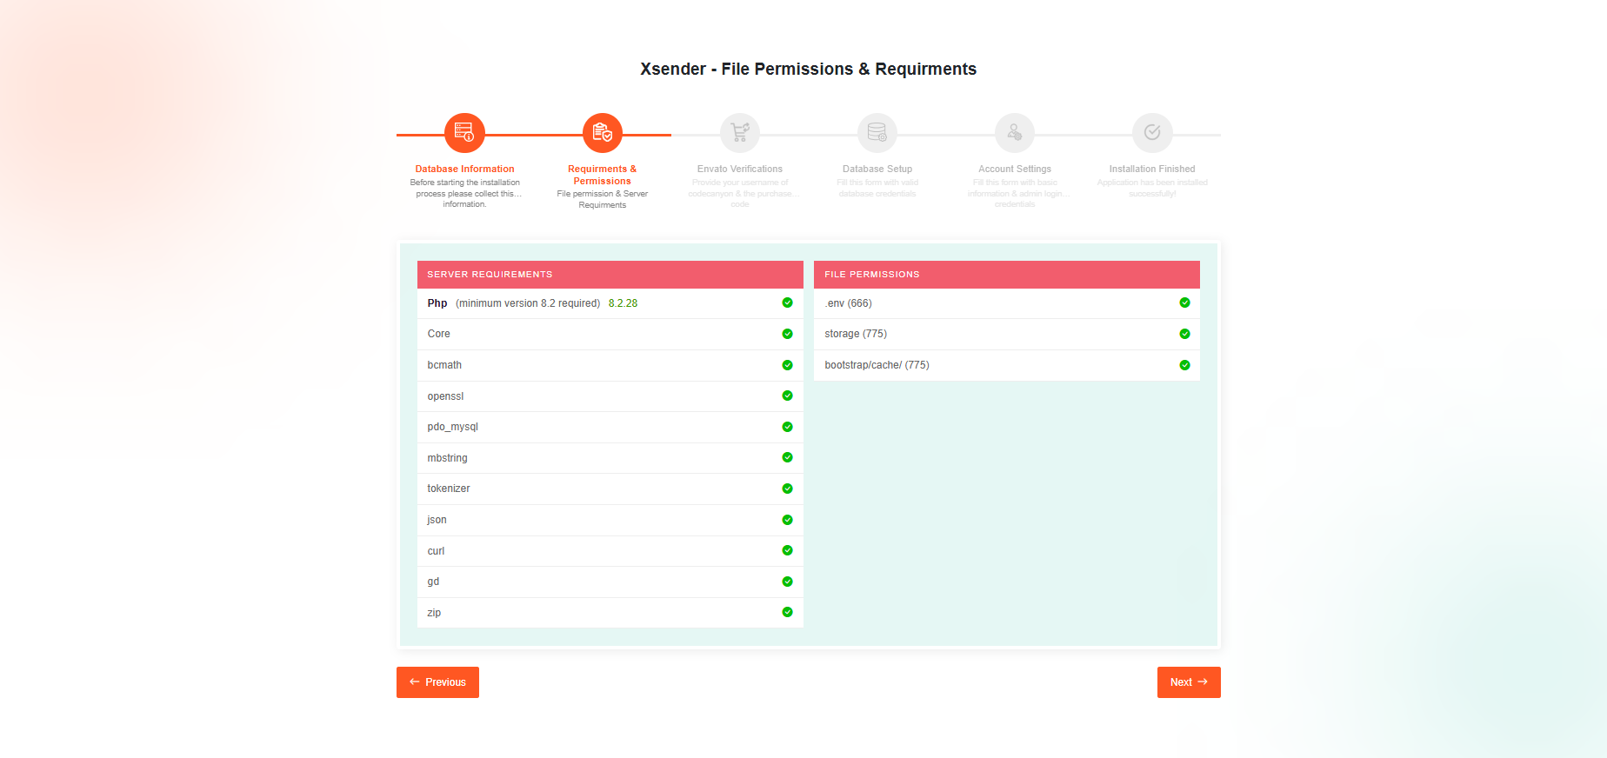Click the 8.2.28 PHP version text
Image resolution: width=1607 pixels, height=758 pixels.
coord(623,303)
